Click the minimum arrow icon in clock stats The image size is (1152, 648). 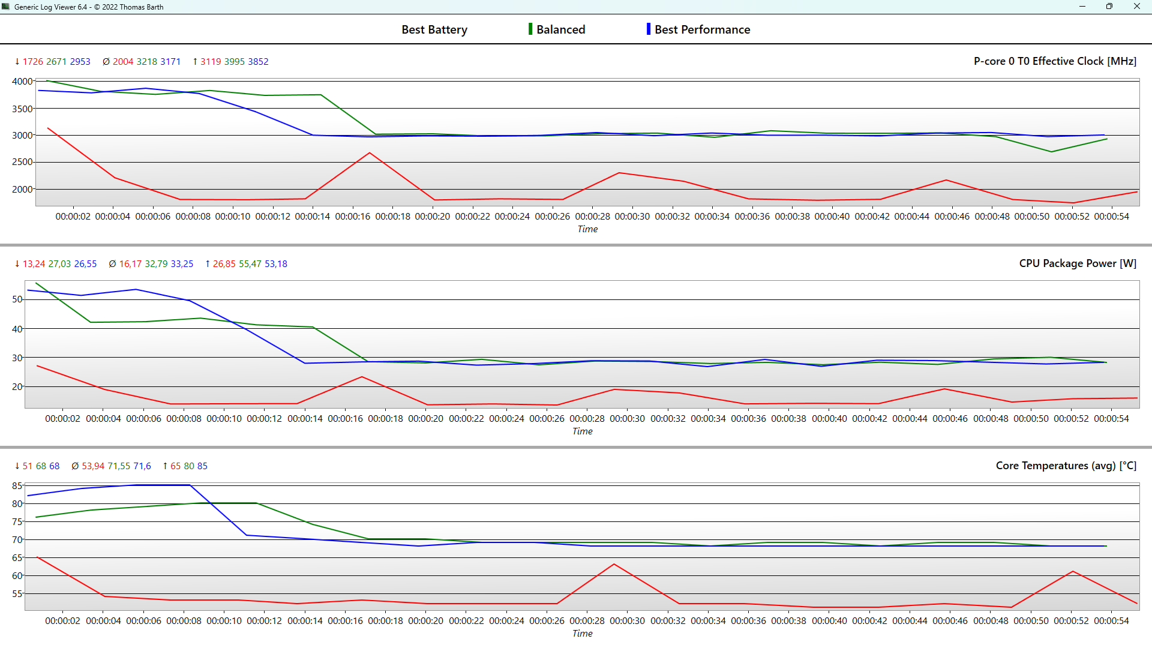[x=17, y=62]
